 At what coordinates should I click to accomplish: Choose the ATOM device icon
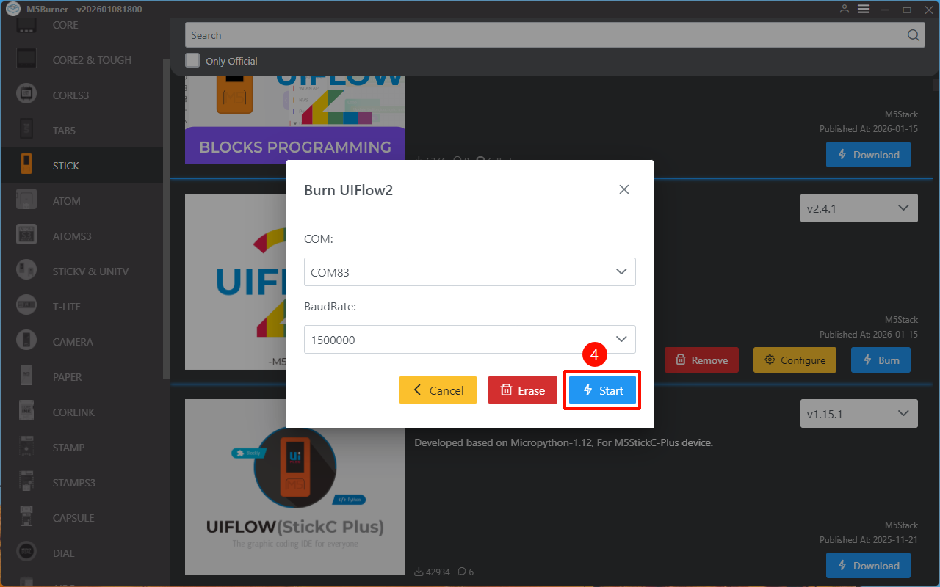click(x=26, y=200)
